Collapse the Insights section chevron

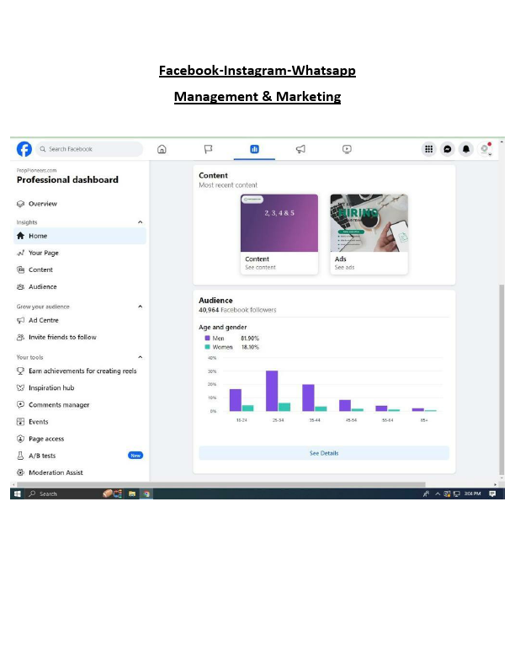(141, 222)
